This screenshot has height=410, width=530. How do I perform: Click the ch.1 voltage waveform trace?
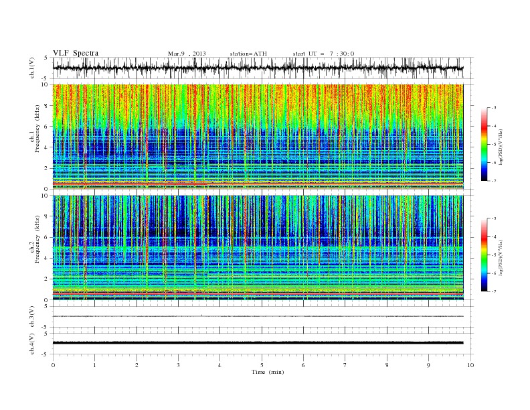(x=258, y=68)
